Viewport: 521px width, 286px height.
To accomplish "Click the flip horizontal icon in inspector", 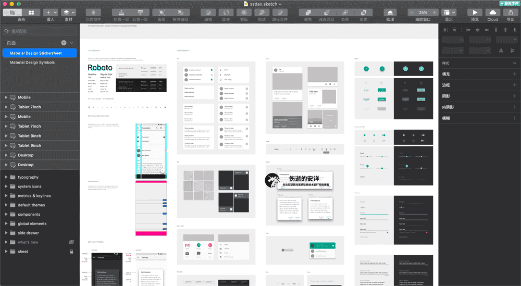I will (x=501, y=51).
